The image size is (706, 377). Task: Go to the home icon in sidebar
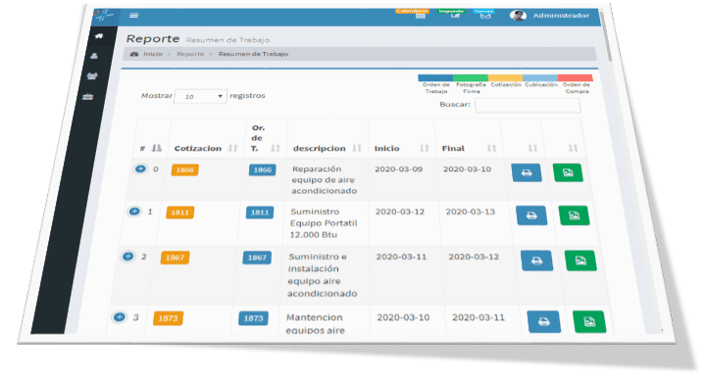(99, 36)
